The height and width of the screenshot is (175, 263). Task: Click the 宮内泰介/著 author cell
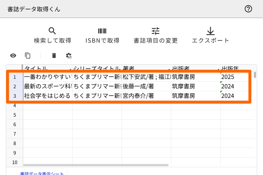[x=146, y=96]
